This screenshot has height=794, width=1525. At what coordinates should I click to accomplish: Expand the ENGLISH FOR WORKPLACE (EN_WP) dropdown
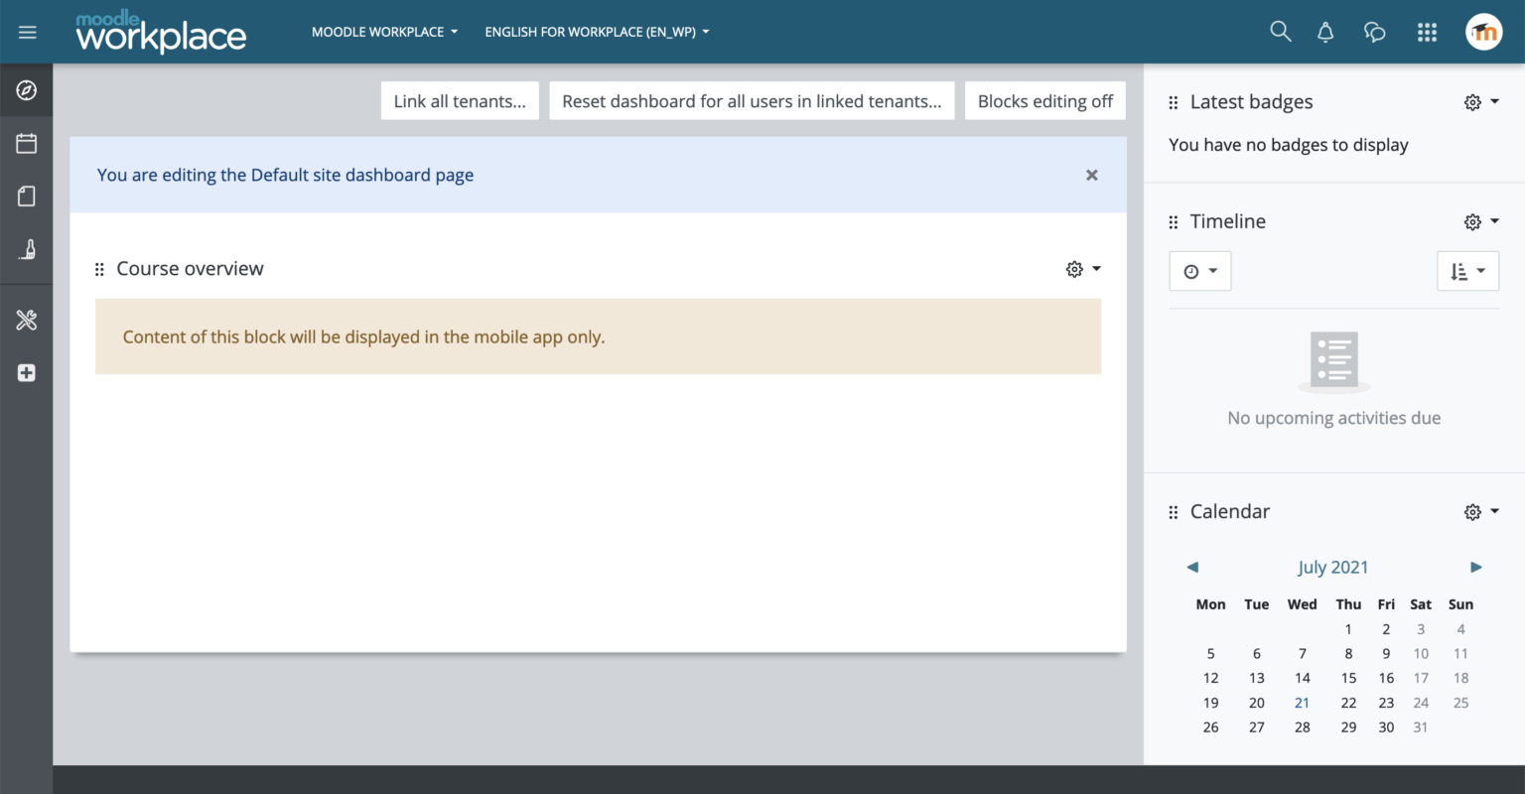(596, 31)
